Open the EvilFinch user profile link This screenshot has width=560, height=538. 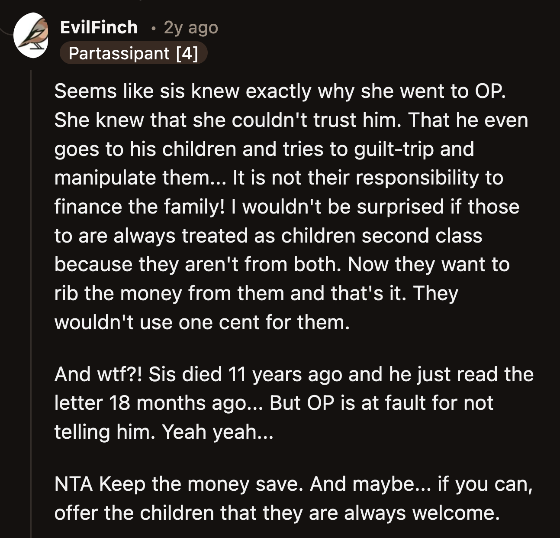point(99,27)
